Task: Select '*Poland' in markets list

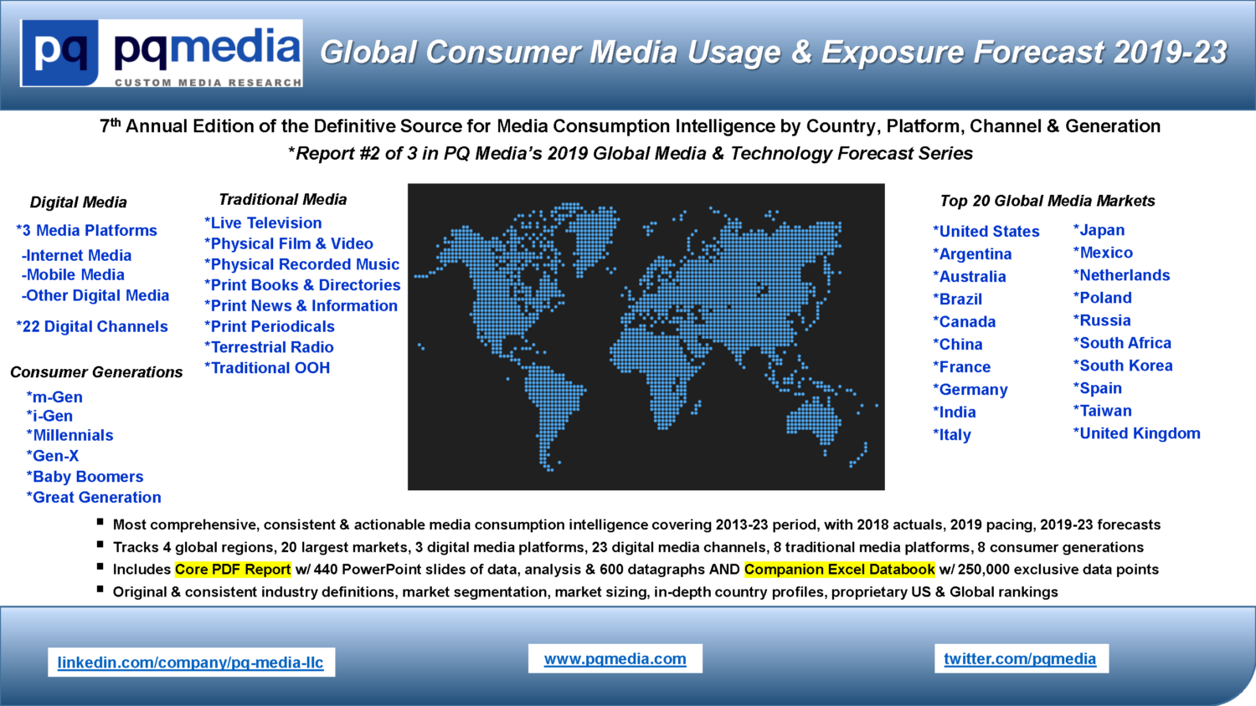Action: click(1103, 298)
